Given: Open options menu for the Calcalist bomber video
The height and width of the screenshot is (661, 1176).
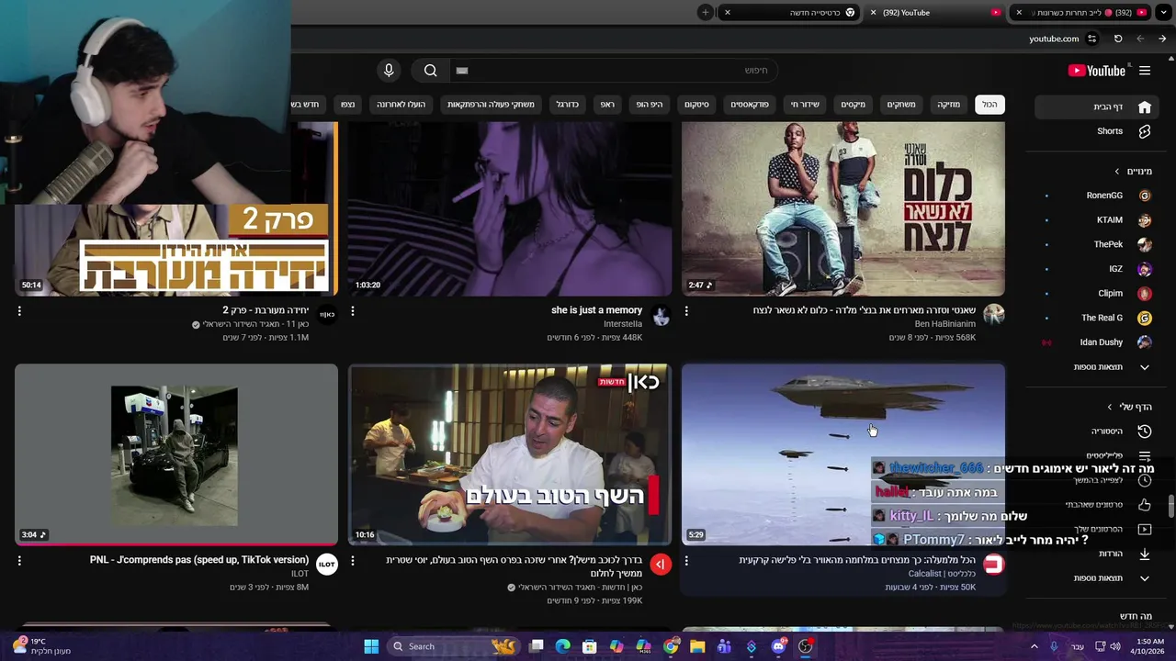Looking at the screenshot, I should click(x=686, y=560).
